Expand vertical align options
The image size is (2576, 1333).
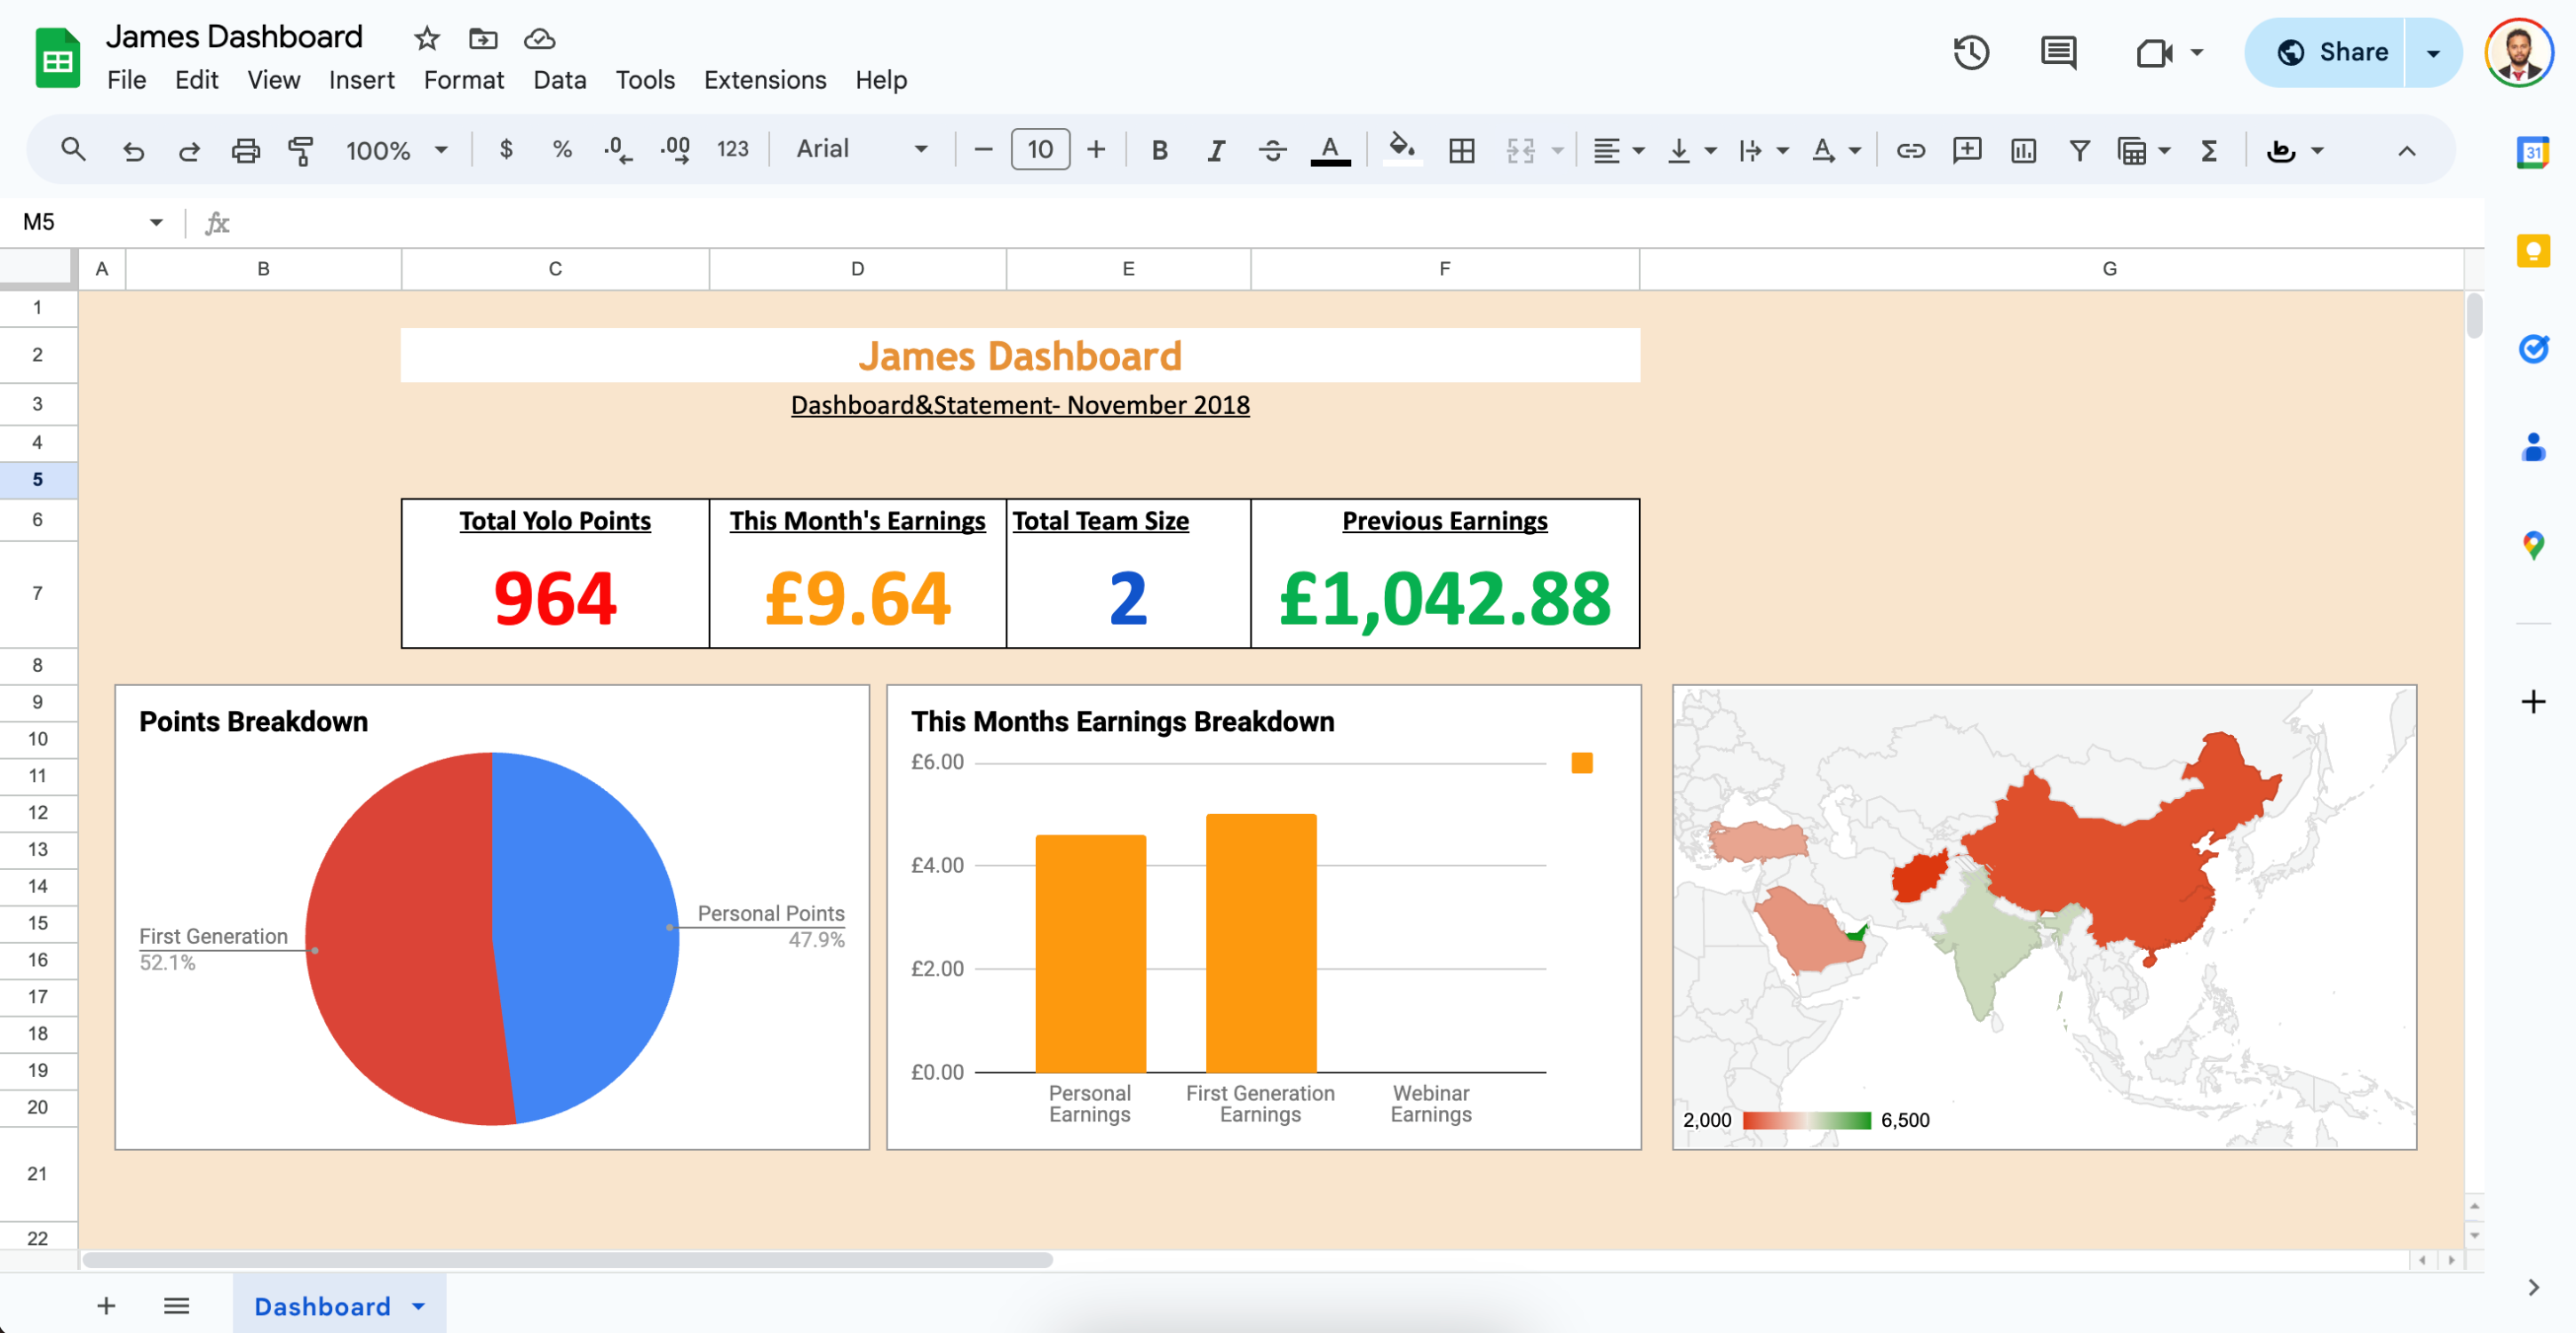click(x=1711, y=150)
